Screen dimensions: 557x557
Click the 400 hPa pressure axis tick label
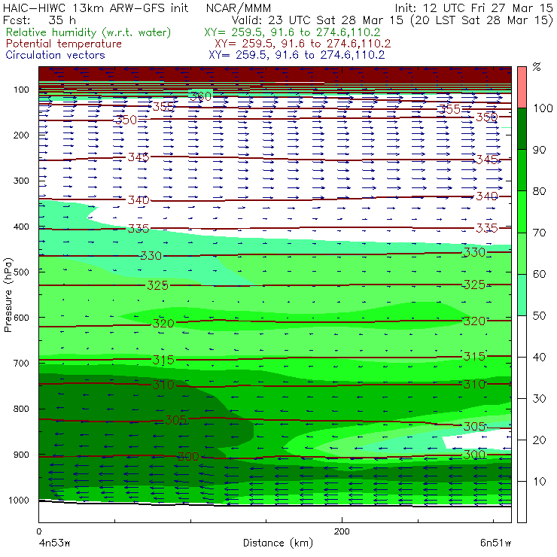pos(21,227)
